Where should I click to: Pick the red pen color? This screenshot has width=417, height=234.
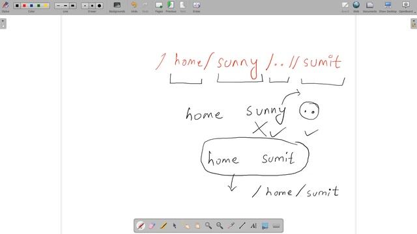click(24, 6)
